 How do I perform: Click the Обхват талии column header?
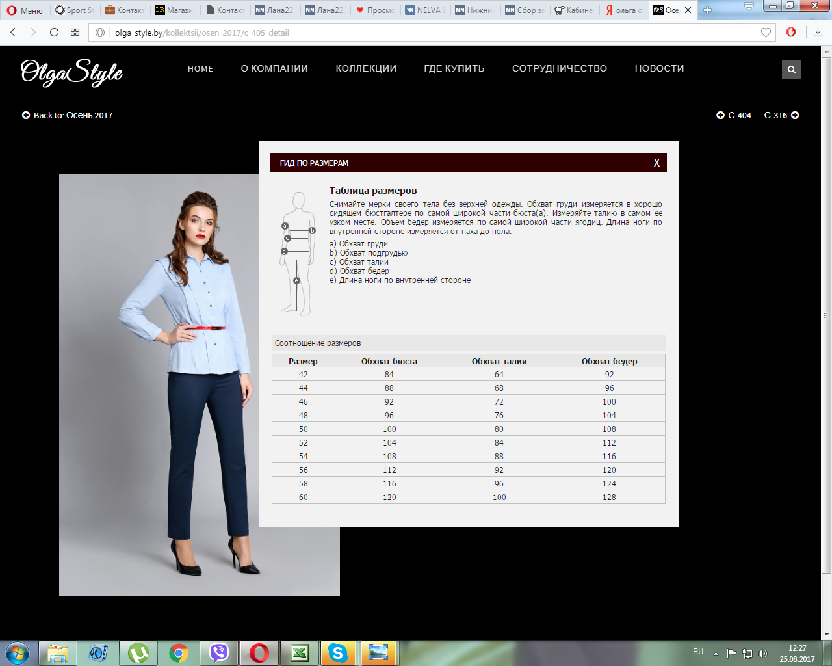pos(499,361)
